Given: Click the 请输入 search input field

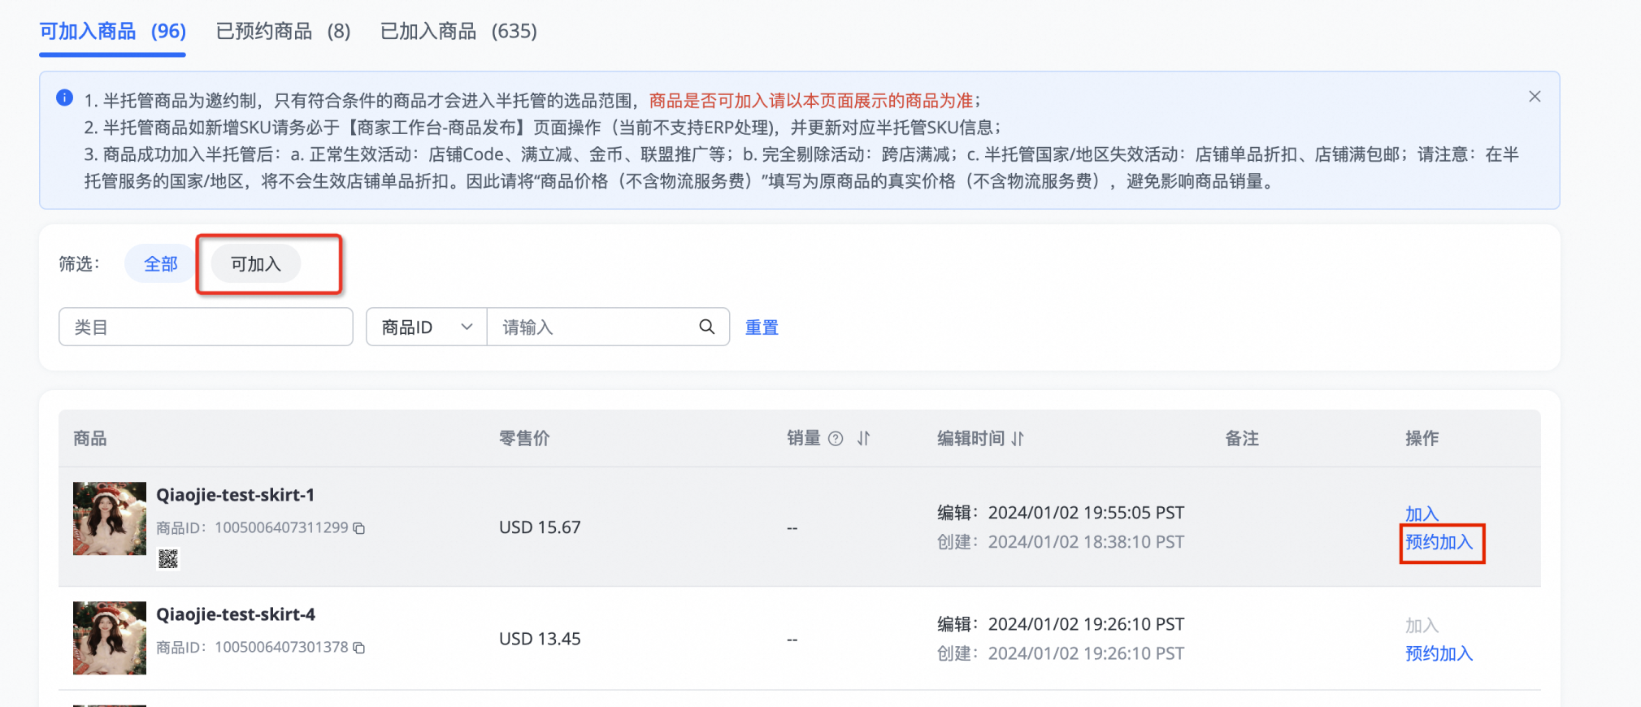Looking at the screenshot, I should point(592,327).
